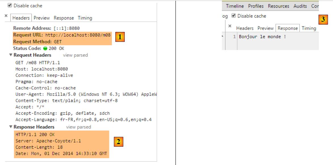This screenshot has height=165, width=333.
Task: Close the right response details panel
Action: (230, 26)
